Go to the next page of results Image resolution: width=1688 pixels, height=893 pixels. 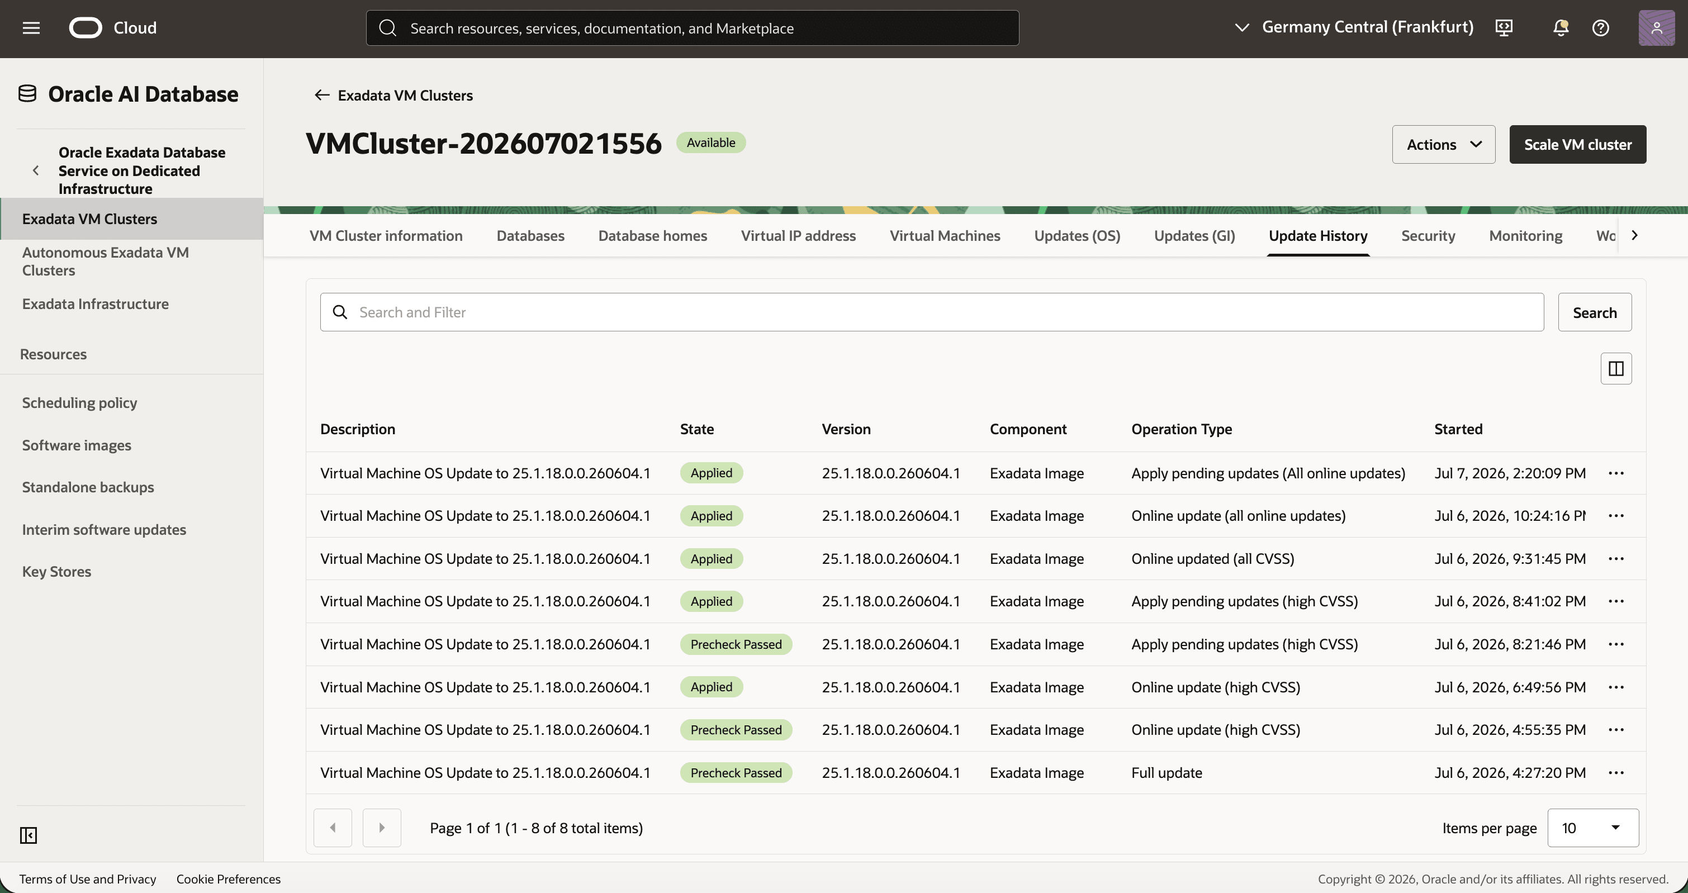381,828
